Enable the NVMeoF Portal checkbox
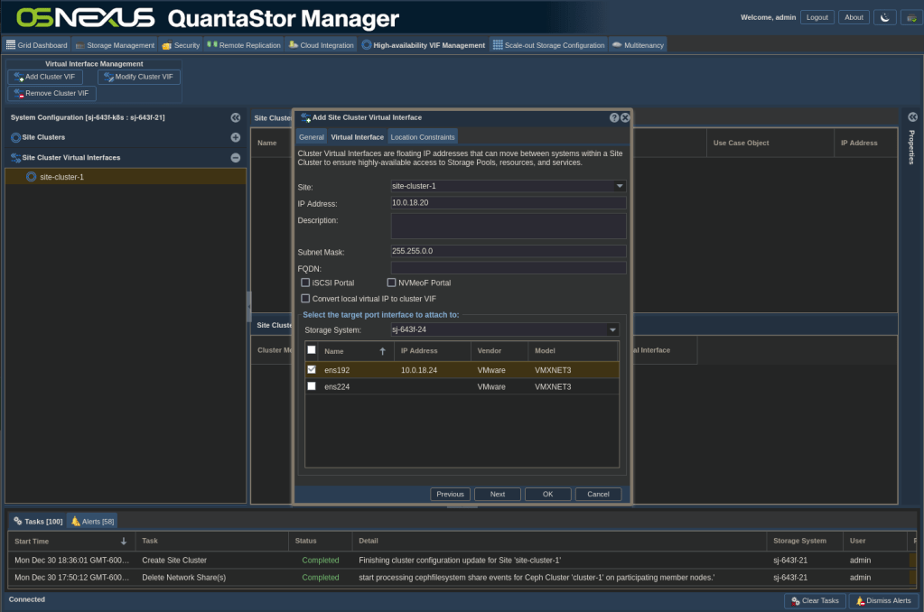 click(391, 283)
